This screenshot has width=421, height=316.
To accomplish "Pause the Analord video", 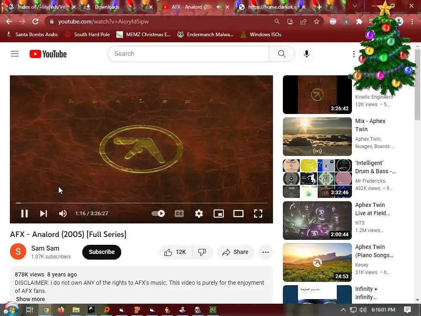I will pyautogui.click(x=24, y=214).
